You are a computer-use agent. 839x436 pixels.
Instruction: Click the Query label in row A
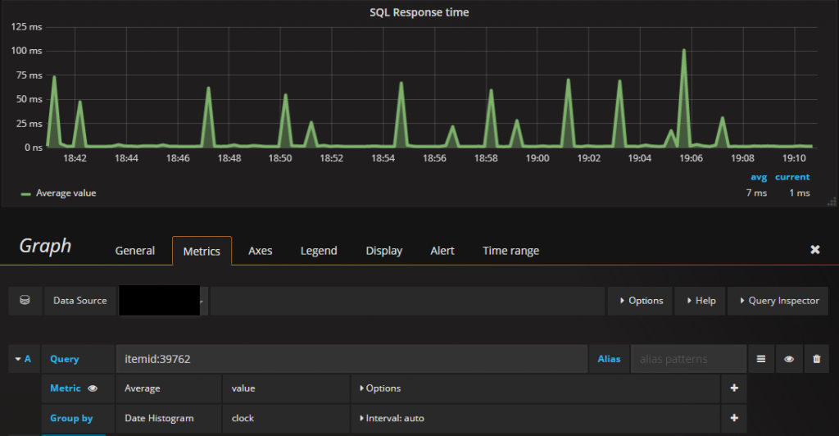coord(64,359)
